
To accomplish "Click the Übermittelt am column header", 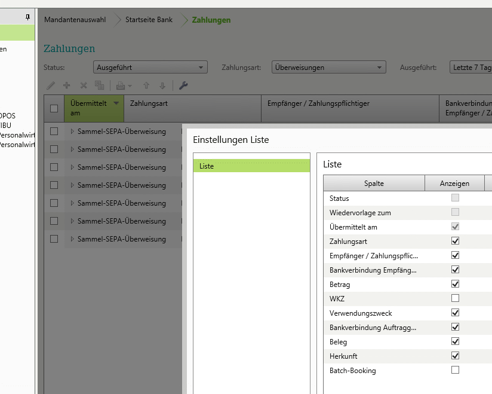I will (x=94, y=108).
